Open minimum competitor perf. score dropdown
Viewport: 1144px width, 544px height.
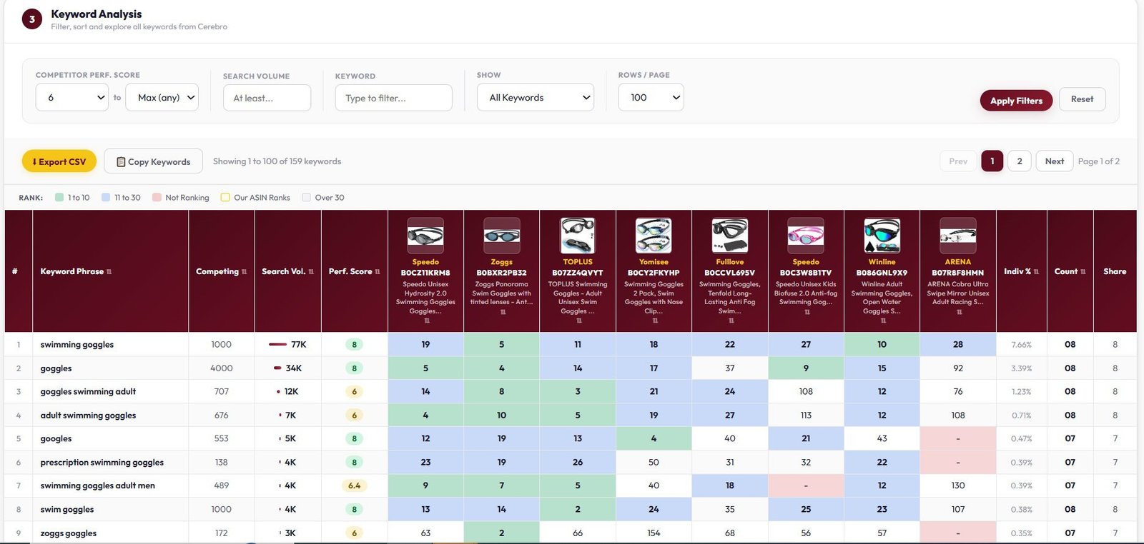tap(72, 98)
